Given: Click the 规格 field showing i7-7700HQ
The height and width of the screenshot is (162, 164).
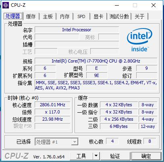Looking at the screenshot, I should pyautogui.click(x=96, y=61).
